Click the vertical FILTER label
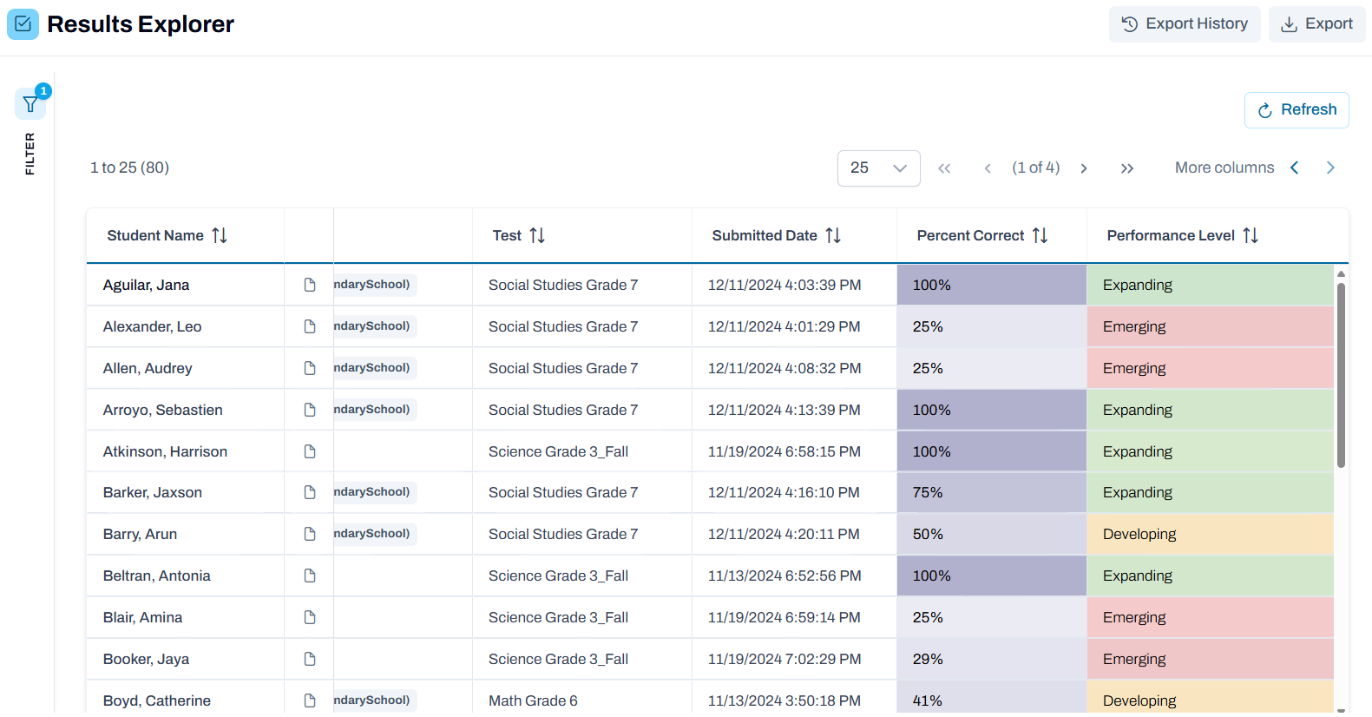1372x717 pixels. [x=30, y=154]
